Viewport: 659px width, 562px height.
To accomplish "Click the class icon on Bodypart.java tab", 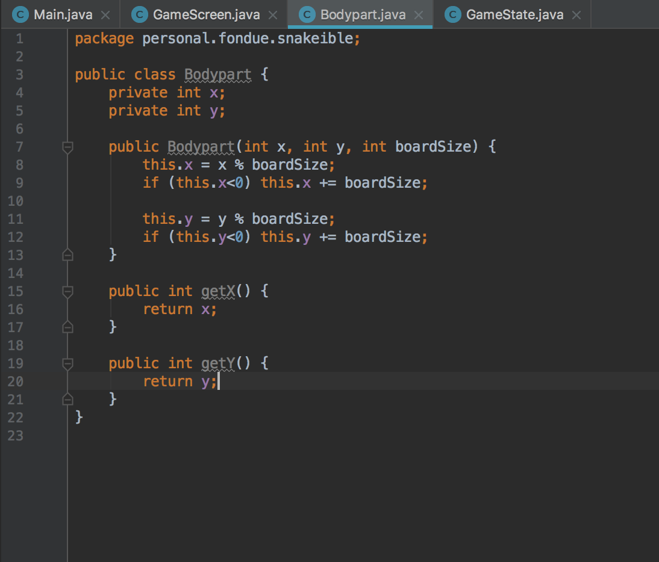I will [x=307, y=14].
